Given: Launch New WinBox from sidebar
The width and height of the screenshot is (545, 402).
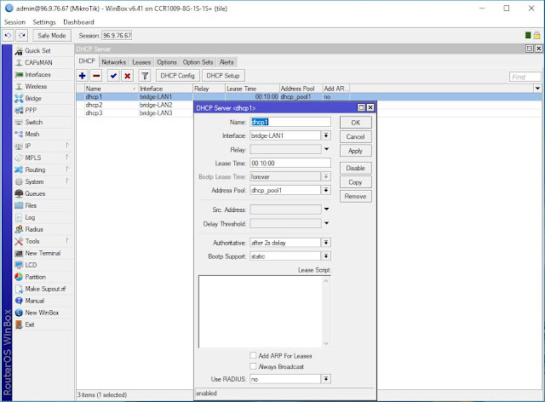Looking at the screenshot, I should coord(43,313).
